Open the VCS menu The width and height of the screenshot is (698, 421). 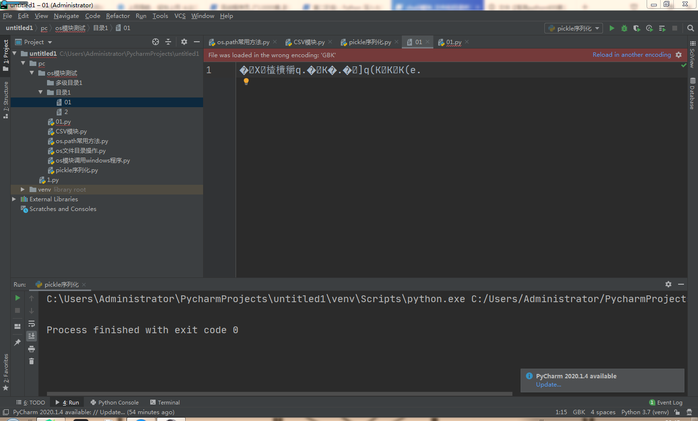[180, 16]
